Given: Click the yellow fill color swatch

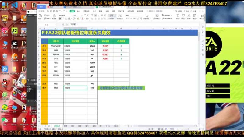Looking at the screenshot, I should click(x=78, y=19).
